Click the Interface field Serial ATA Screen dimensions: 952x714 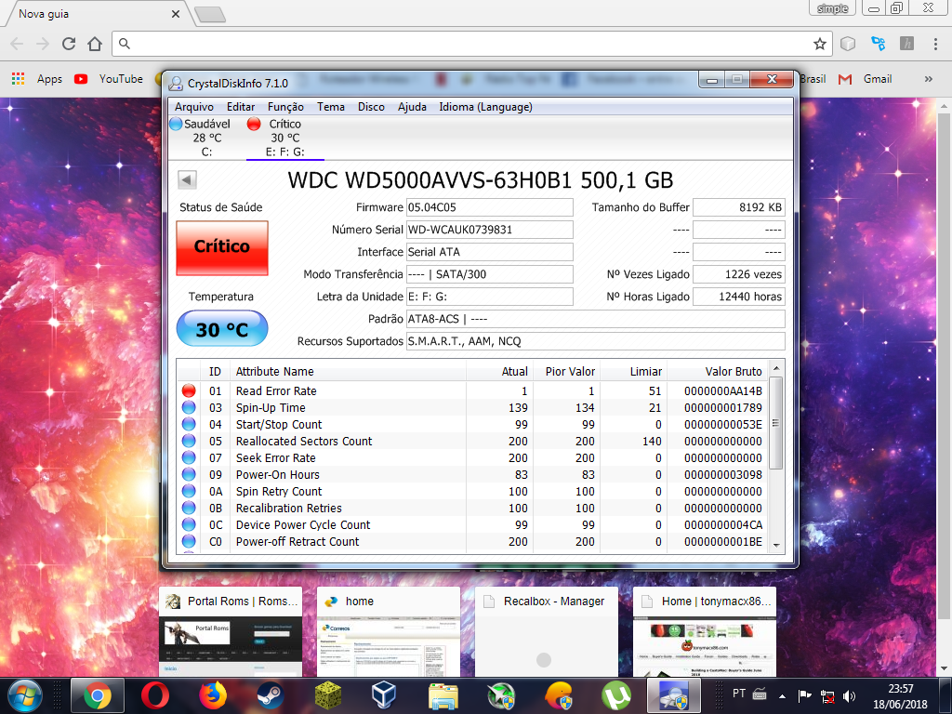pos(489,252)
